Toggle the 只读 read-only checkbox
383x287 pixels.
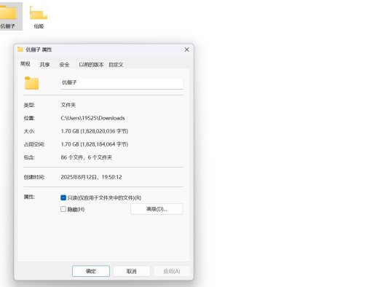(63, 197)
